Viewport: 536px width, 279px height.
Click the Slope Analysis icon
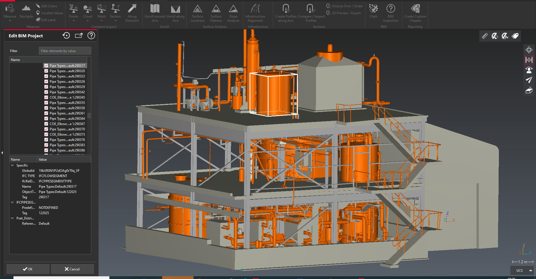233,9
